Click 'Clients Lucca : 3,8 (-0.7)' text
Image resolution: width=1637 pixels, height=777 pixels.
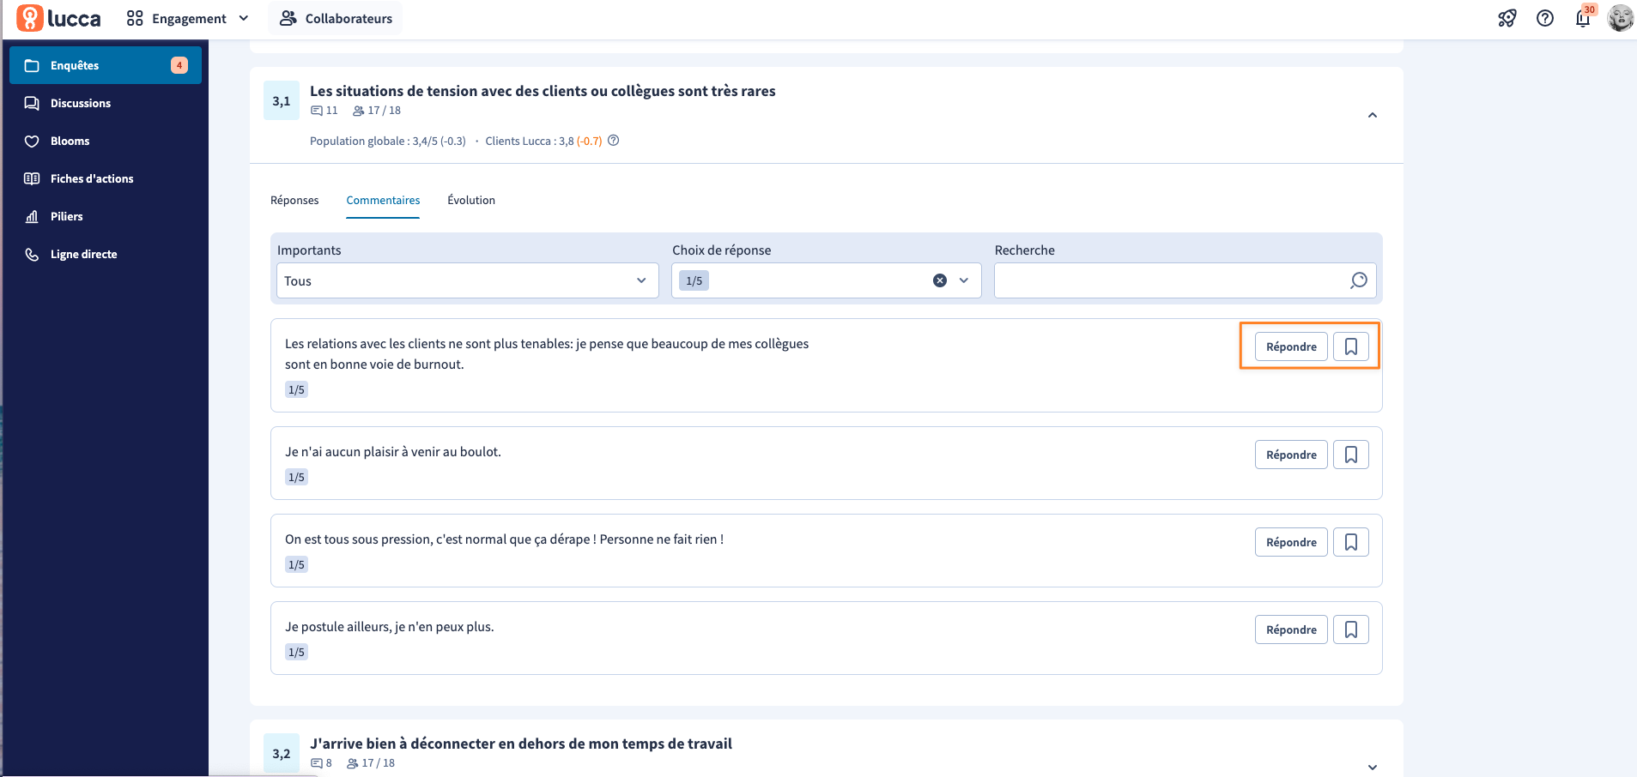tap(543, 141)
